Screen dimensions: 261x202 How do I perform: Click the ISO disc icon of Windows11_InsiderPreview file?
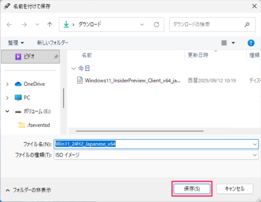click(80, 81)
